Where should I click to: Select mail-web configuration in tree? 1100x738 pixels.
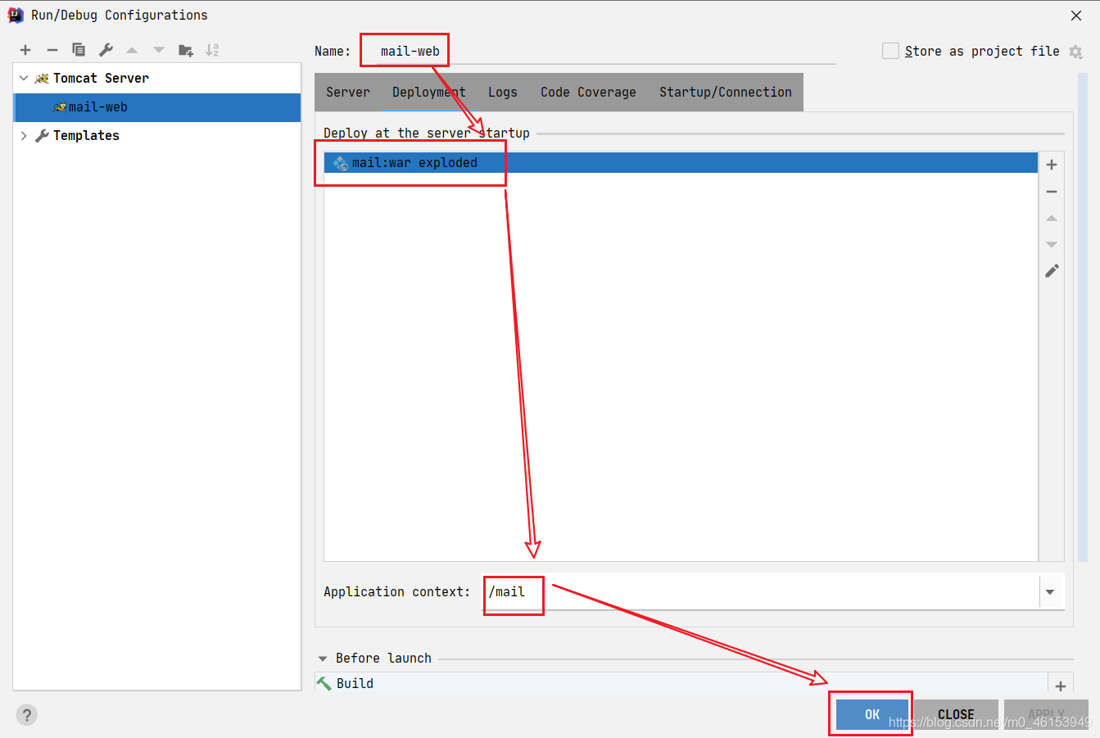[x=157, y=107]
